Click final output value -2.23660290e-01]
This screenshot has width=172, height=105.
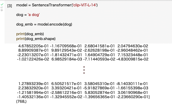click(x=133, y=97)
